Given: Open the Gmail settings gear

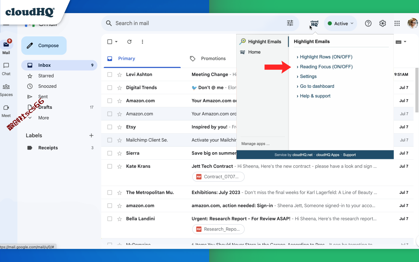Looking at the screenshot, I should pos(383,23).
